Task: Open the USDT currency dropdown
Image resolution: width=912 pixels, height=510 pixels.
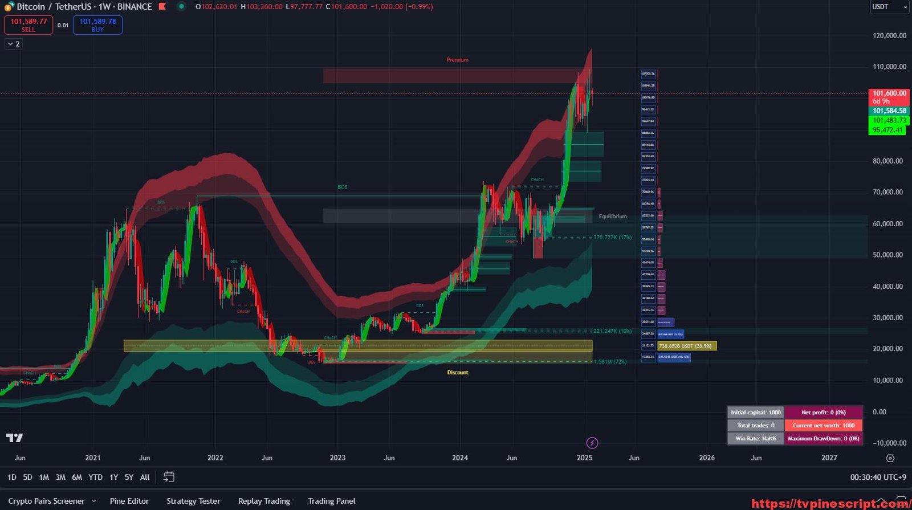Action: click(x=889, y=7)
